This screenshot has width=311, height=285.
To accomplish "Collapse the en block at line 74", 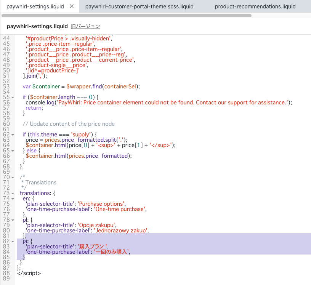I will (x=13, y=199).
